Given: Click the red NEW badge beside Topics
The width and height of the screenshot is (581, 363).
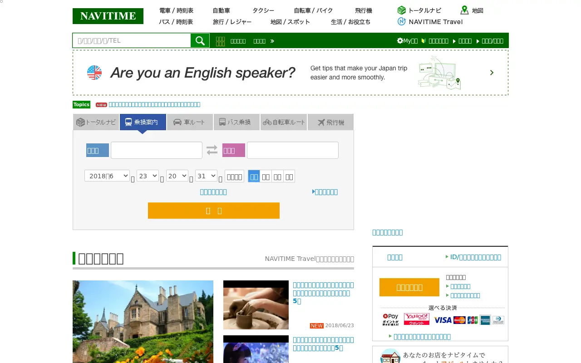Looking at the screenshot, I should click(101, 105).
